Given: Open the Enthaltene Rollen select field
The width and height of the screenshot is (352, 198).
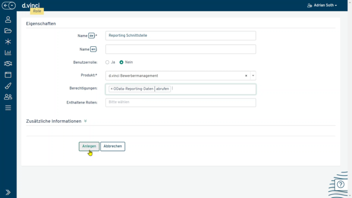Looking at the screenshot, I should [181, 103].
